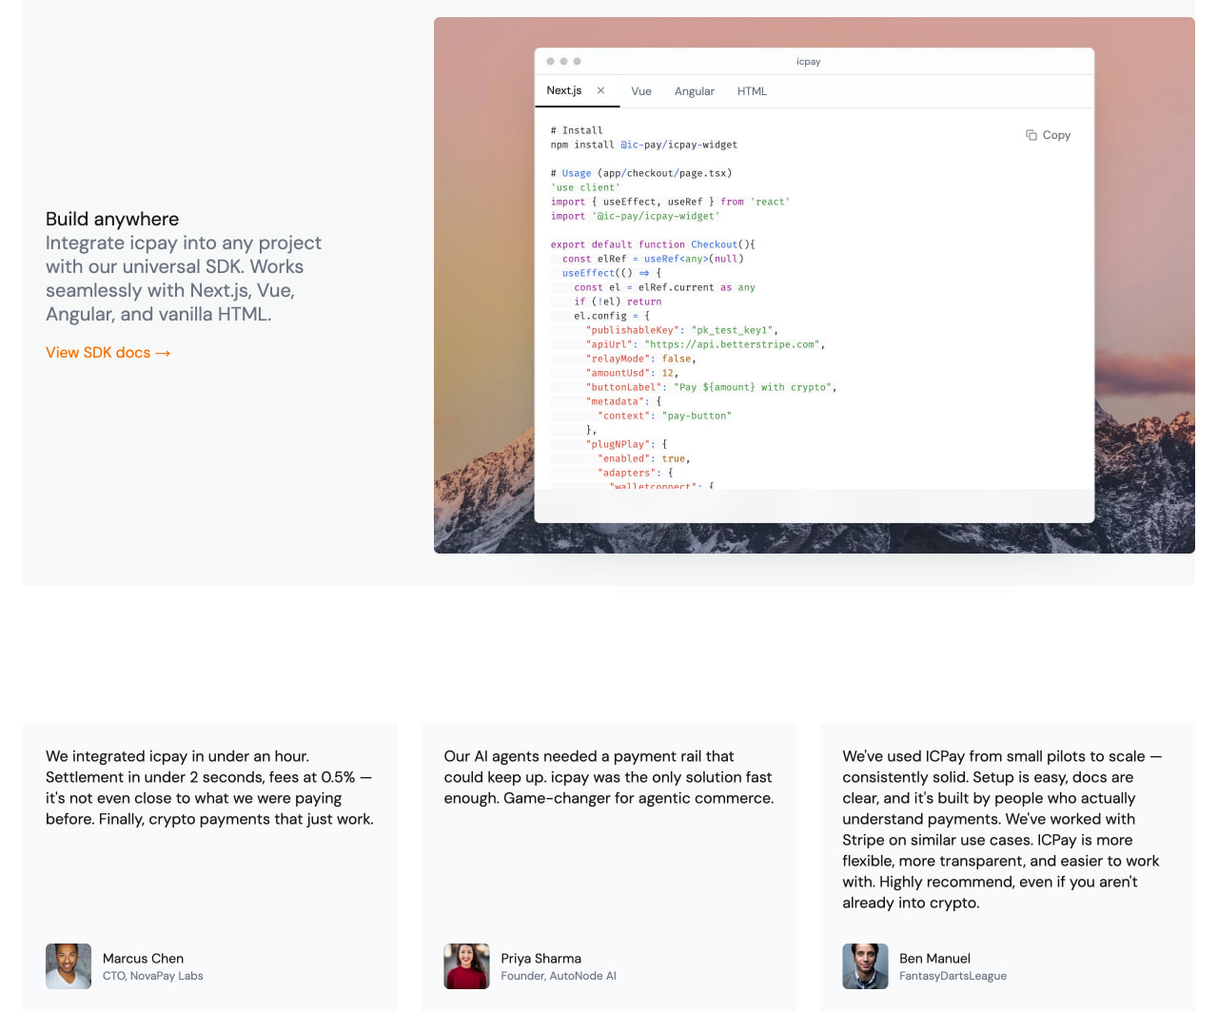Click the 'Build anywhere' heading
This screenshot has width=1218, height=1012.
click(x=112, y=219)
